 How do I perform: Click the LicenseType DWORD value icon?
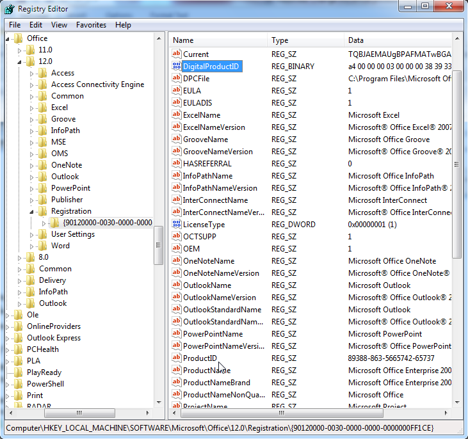[x=177, y=224]
